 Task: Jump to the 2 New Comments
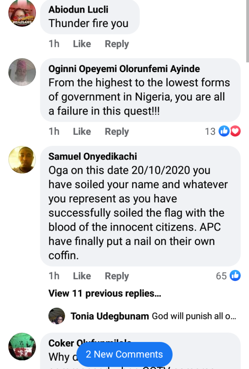(x=124, y=354)
